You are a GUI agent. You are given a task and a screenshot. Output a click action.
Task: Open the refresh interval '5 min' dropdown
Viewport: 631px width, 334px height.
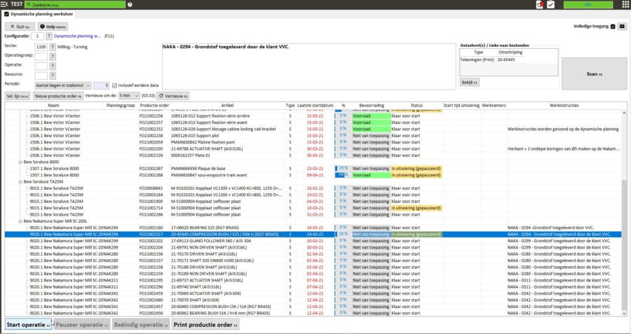pyautogui.click(x=129, y=96)
